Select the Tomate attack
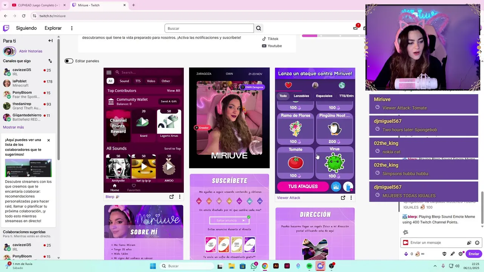This screenshot has width=484, height=272. pyautogui.click(x=296, y=163)
